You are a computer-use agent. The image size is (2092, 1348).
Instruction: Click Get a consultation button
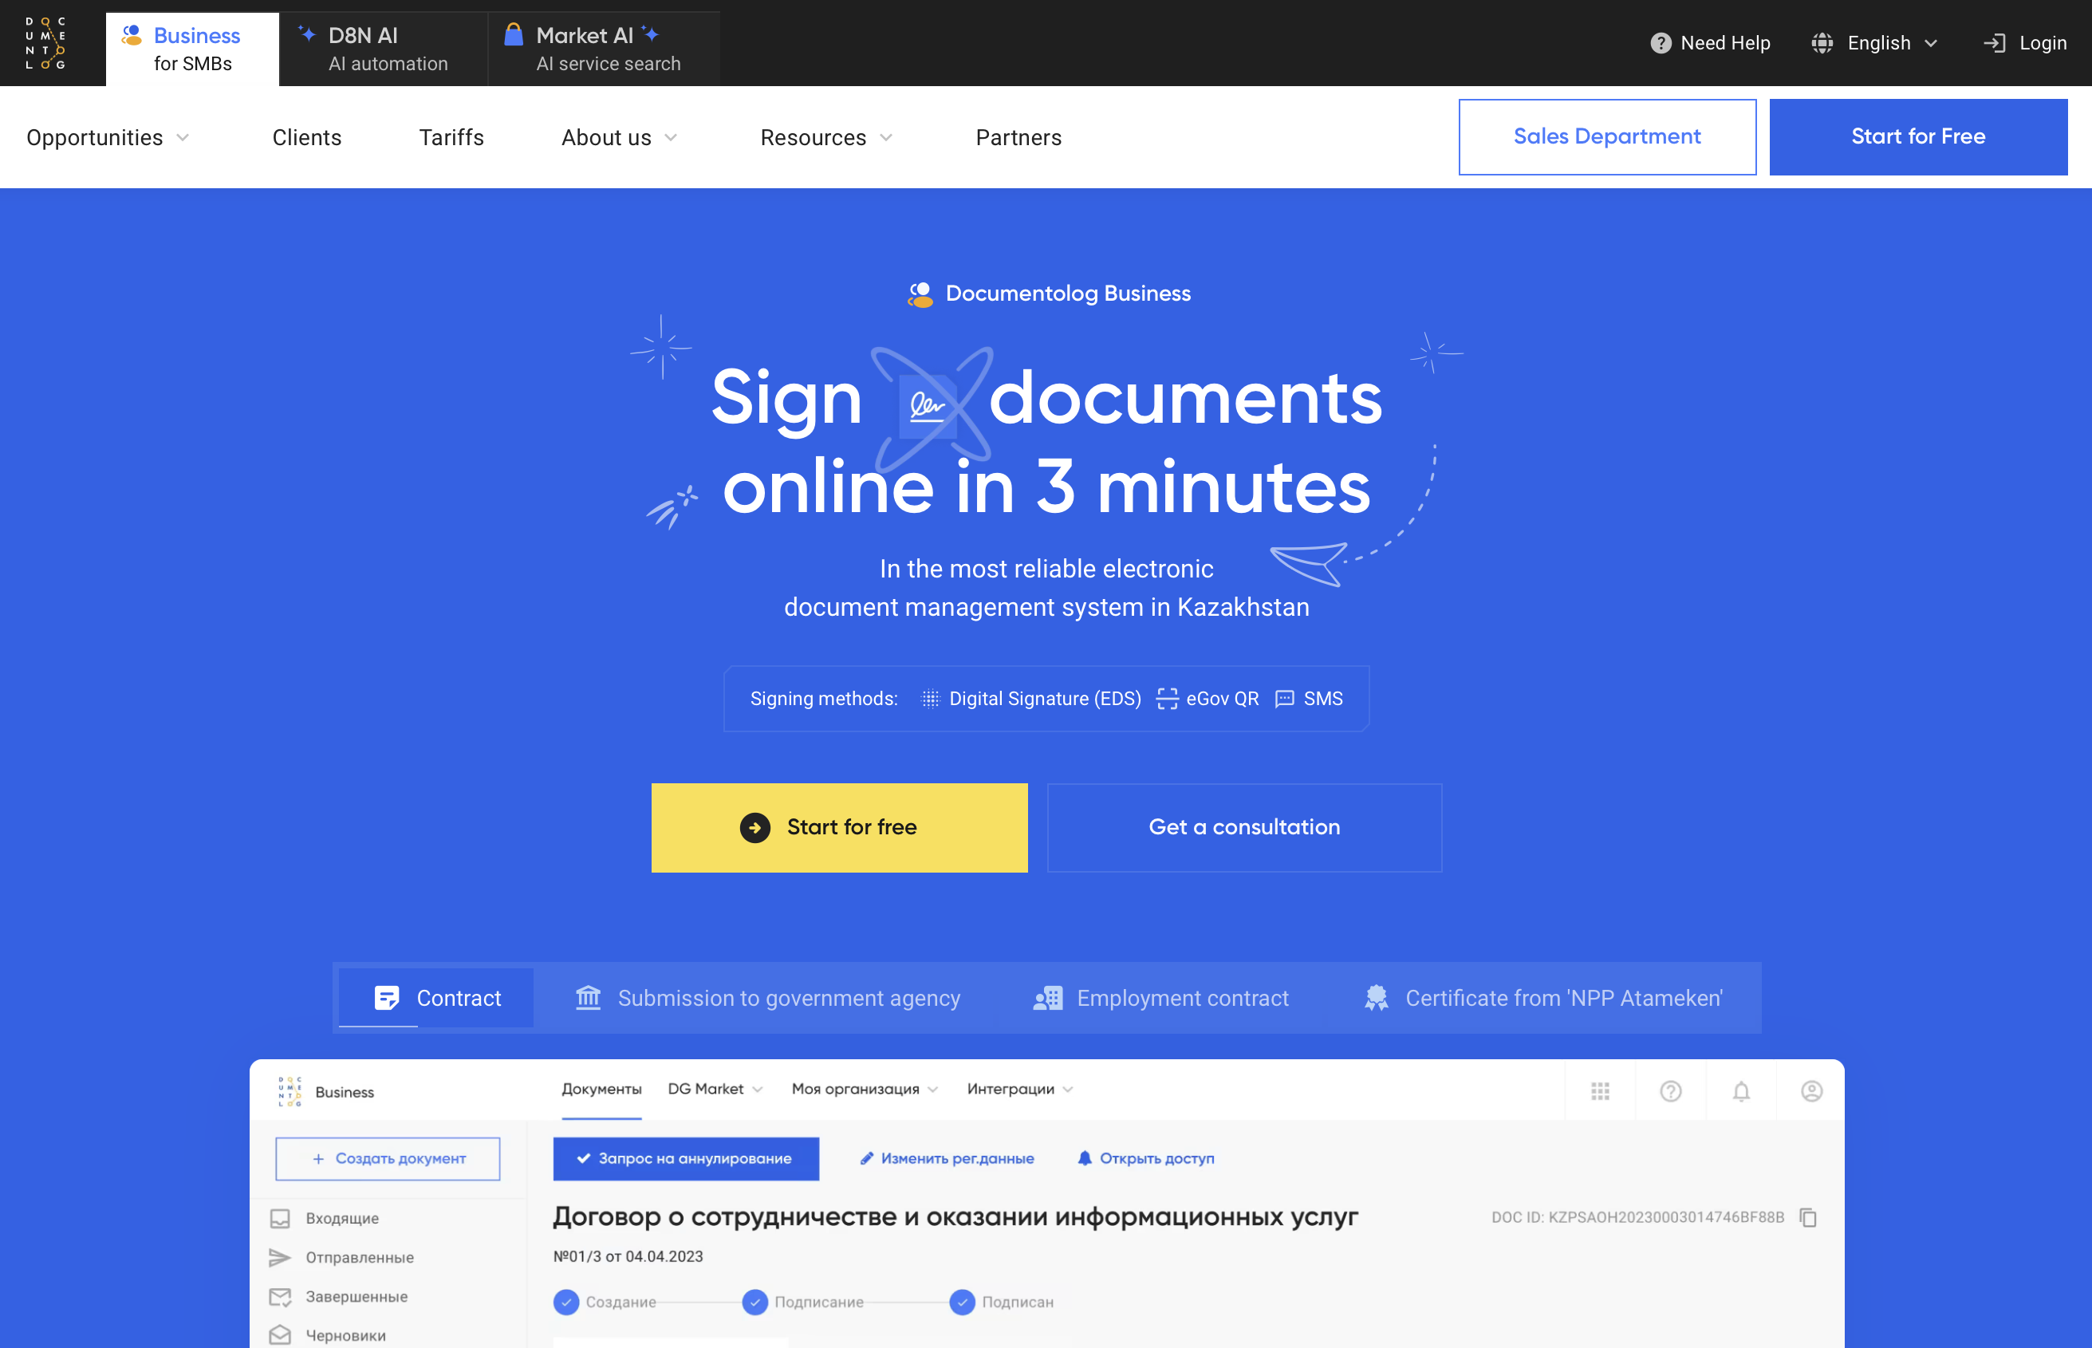[x=1244, y=827]
